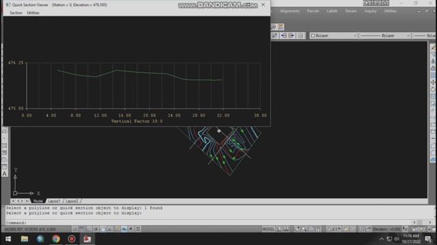Click the Erase tool in modify toolbar
This screenshot has height=245, width=437.
tap(433, 47)
